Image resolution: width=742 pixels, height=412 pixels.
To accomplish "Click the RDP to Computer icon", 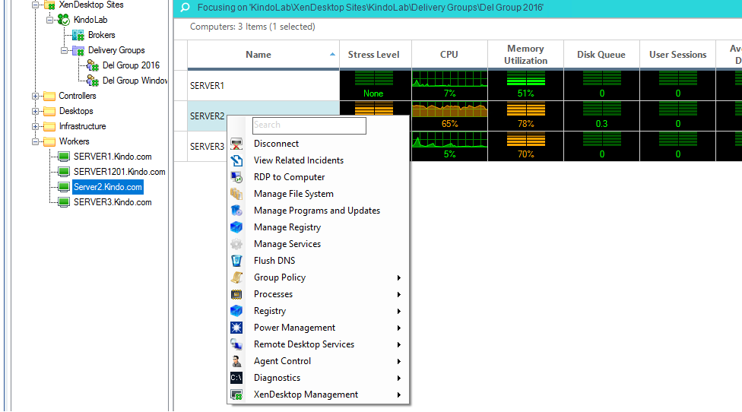I will click(236, 177).
